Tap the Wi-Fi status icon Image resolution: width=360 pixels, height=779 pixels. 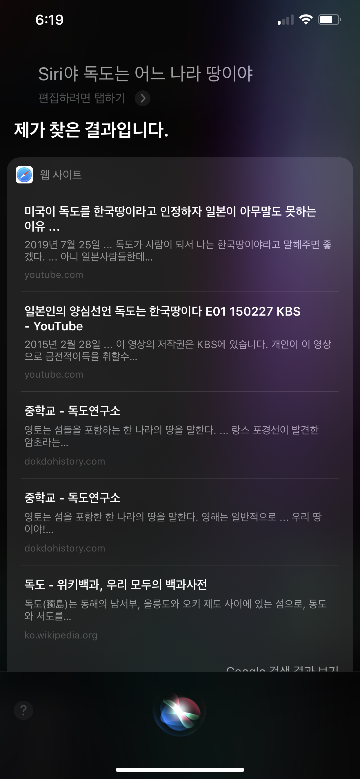pos(306,20)
